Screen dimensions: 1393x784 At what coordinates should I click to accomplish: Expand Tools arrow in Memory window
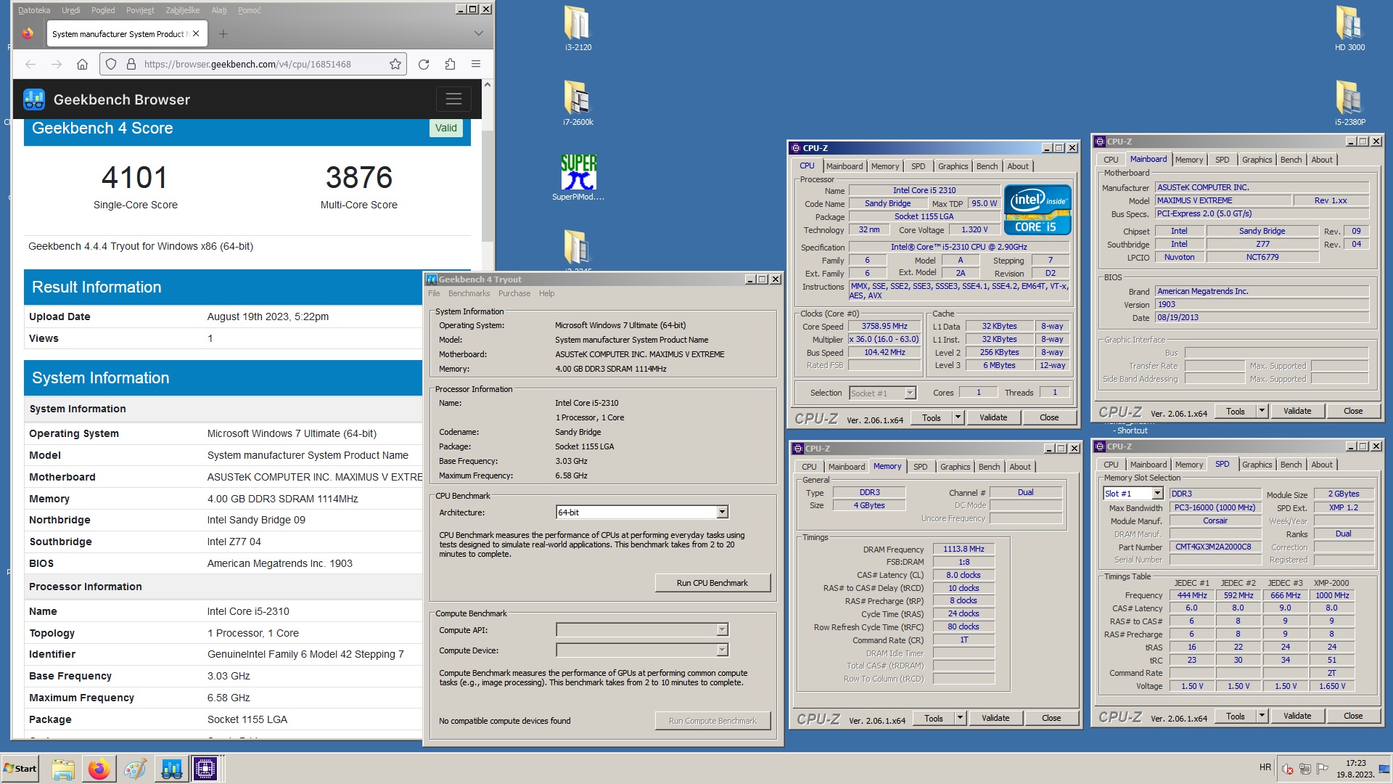coord(960,718)
